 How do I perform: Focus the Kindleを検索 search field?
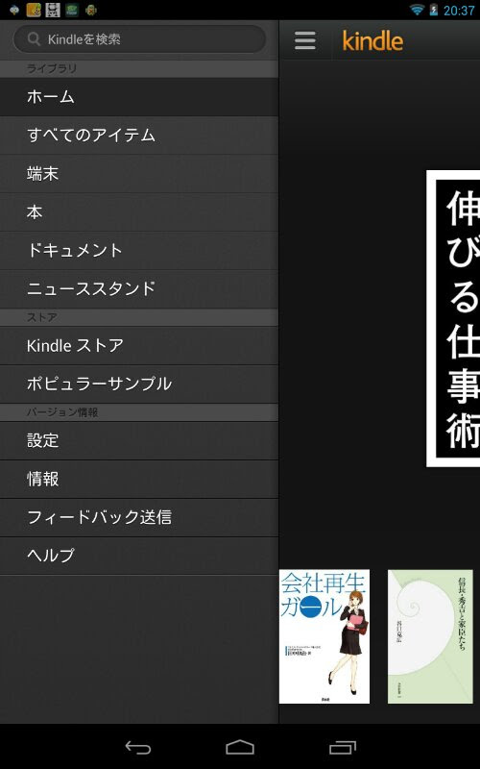pos(139,39)
